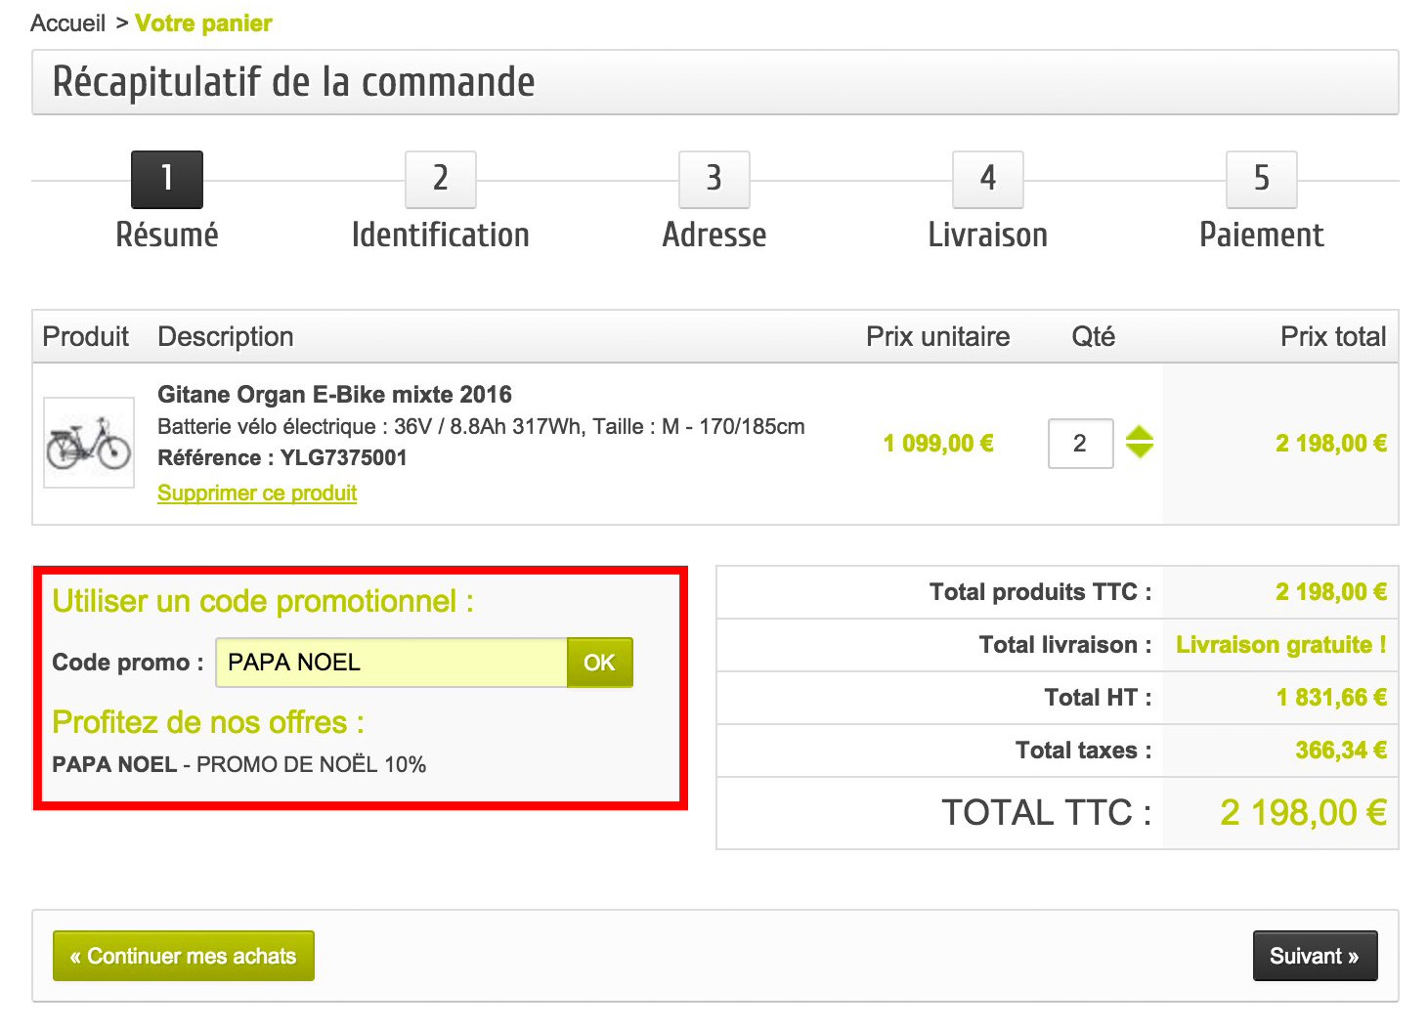Go to step 2 Identification
This screenshot has width=1428, height=1030.
pos(441,180)
